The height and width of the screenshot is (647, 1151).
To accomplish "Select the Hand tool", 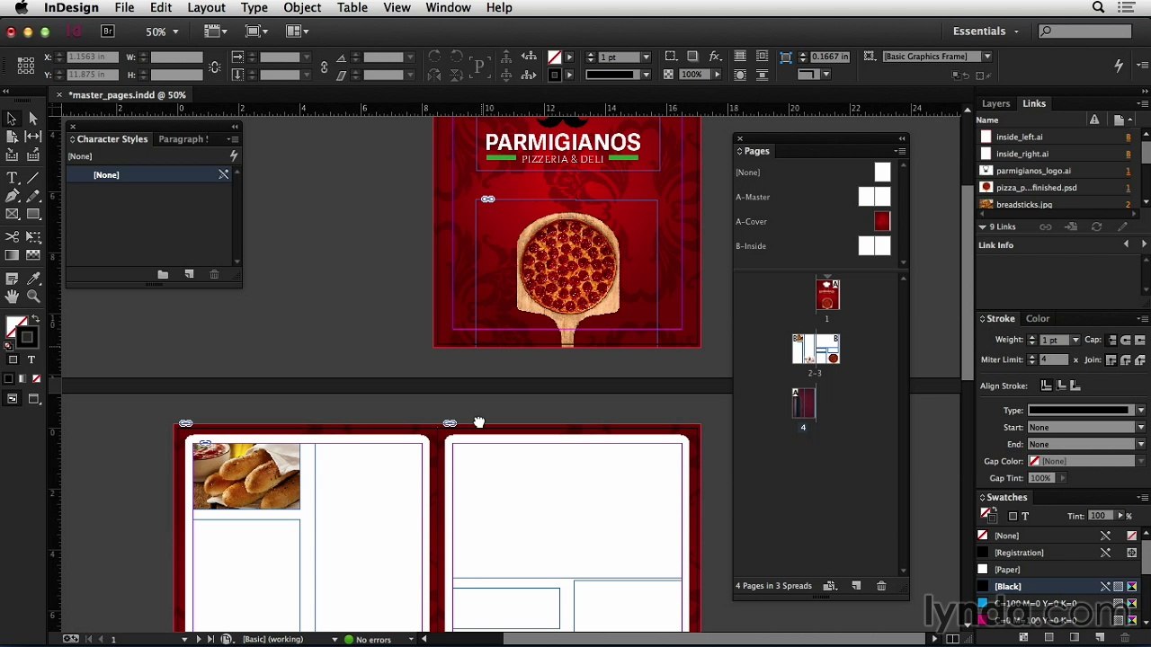I will click(x=12, y=297).
